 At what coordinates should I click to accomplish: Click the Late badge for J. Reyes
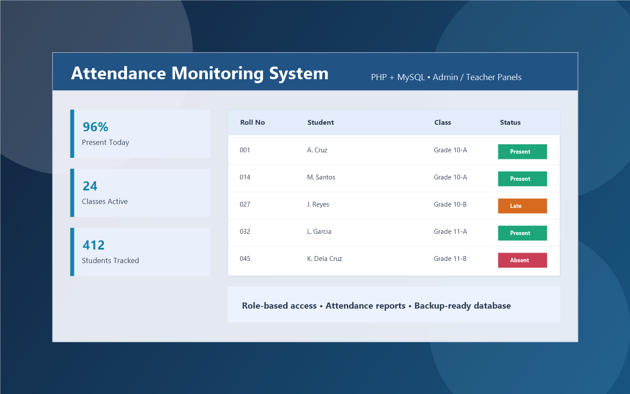coord(522,206)
